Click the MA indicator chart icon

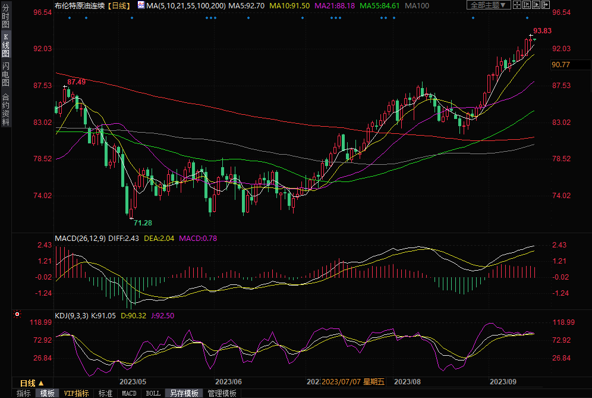pos(140,5)
